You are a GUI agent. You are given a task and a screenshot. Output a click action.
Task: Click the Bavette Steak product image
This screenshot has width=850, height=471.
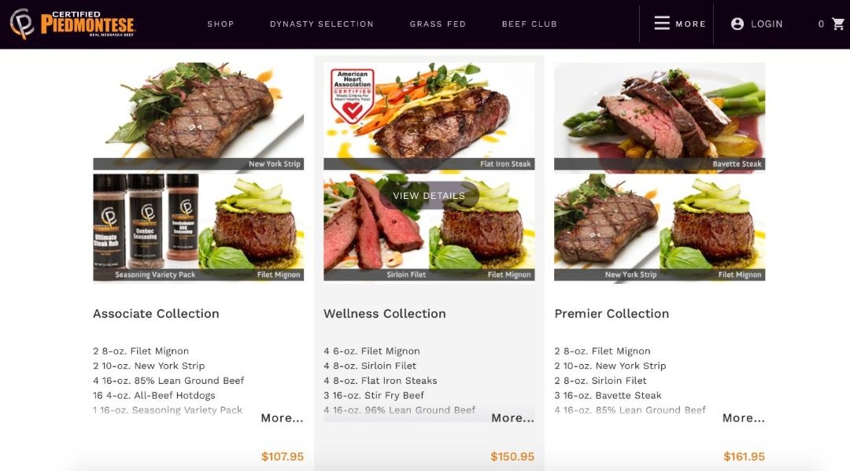point(660,116)
